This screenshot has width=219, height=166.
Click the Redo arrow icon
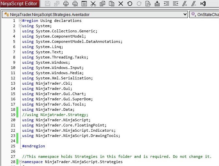tap(139, 4)
